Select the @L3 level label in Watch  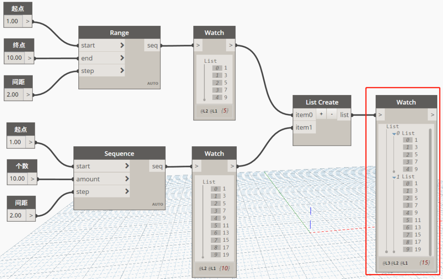(386, 263)
